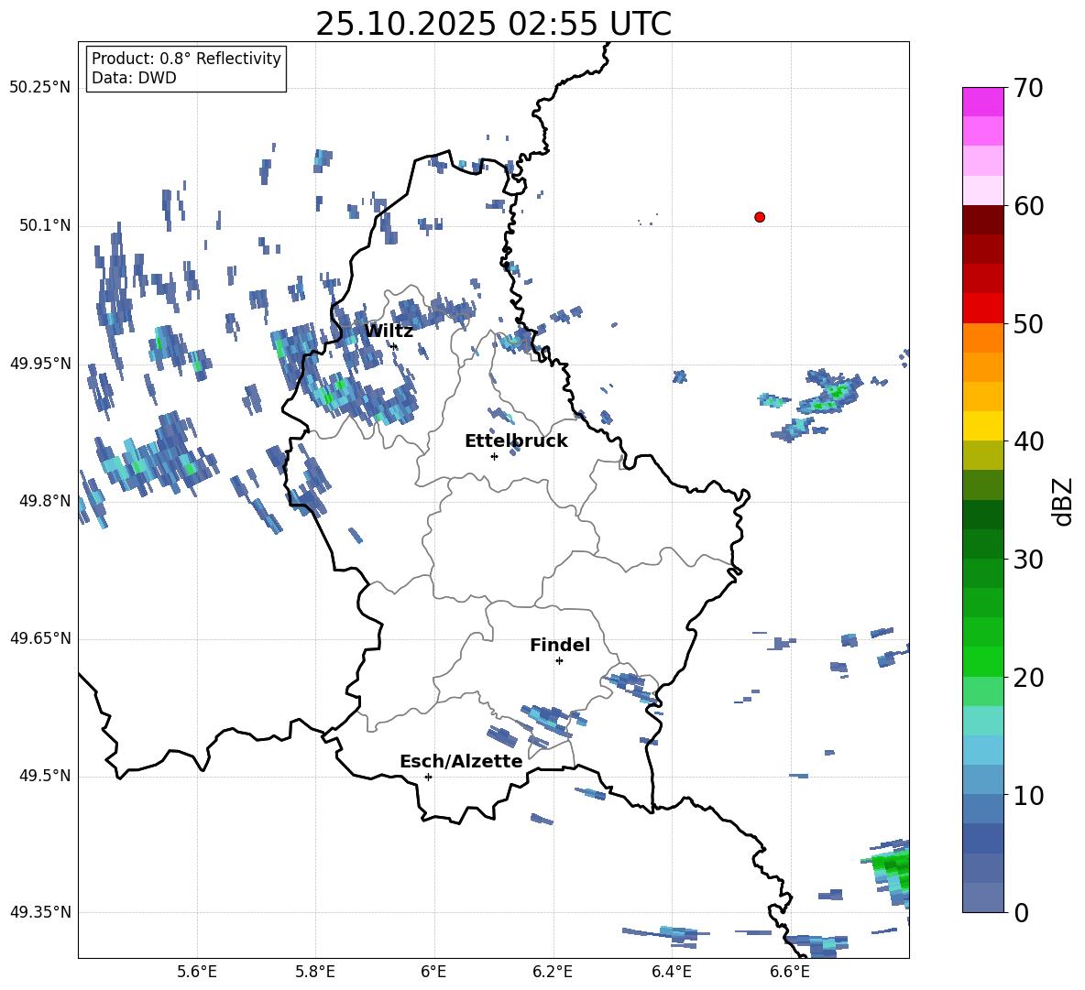Click the 6°E longitude label

(x=433, y=972)
